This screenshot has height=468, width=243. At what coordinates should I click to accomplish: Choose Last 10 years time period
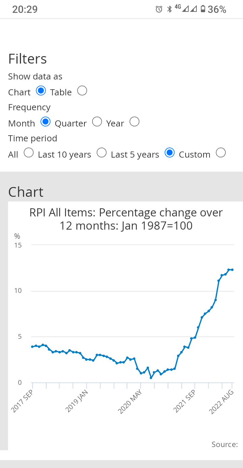tap(102, 153)
